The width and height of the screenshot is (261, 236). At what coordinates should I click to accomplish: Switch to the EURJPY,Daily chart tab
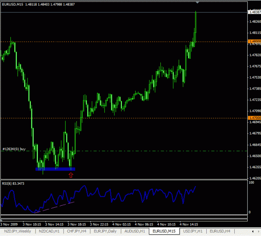click(105, 231)
